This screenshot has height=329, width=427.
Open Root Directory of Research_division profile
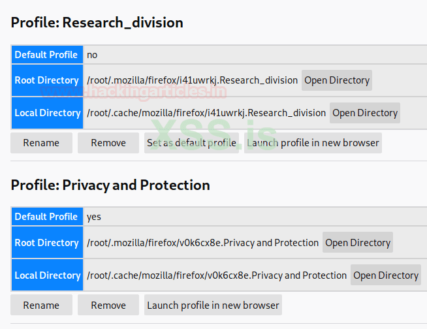click(337, 80)
